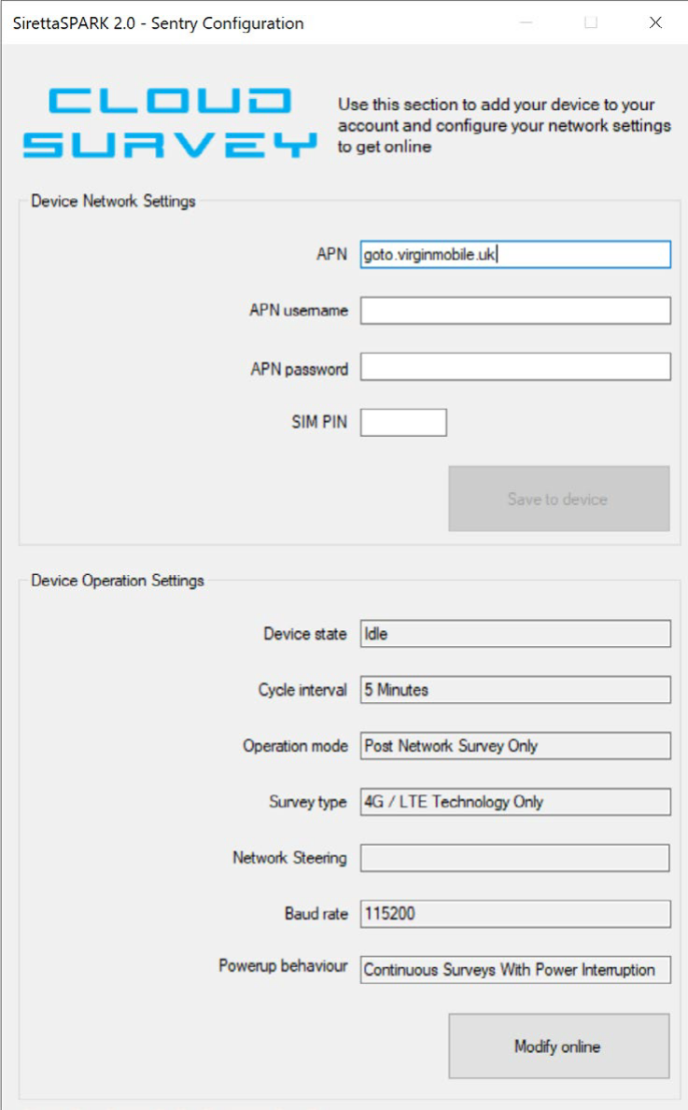Click the Powerup behaviour label
The height and width of the screenshot is (1110, 688).
283,965
